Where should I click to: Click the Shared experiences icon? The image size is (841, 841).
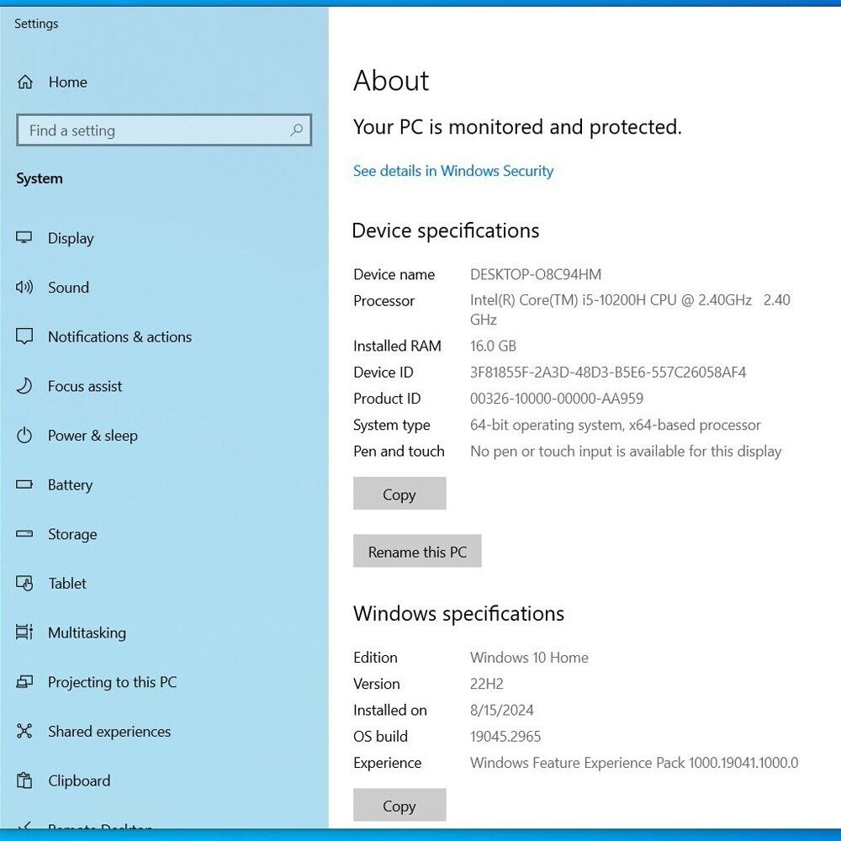pos(24,731)
